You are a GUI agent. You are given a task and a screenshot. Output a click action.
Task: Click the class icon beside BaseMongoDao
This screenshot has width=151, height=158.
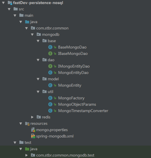(50, 47)
